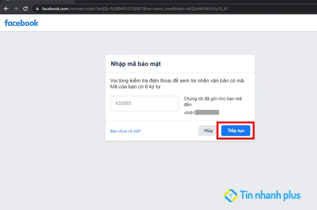Select the text 'Chúng tôi đã gửi cho bạn mã đến:'
The image size is (317, 210).
click(x=213, y=102)
